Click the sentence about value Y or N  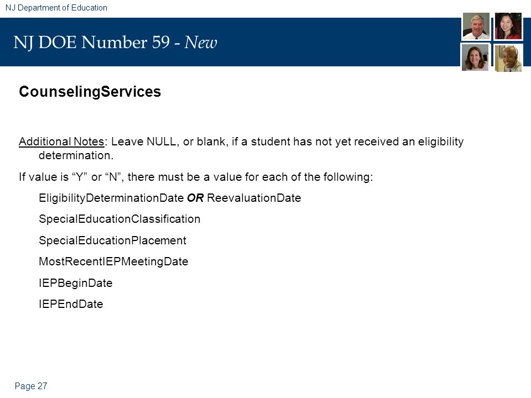(196, 177)
